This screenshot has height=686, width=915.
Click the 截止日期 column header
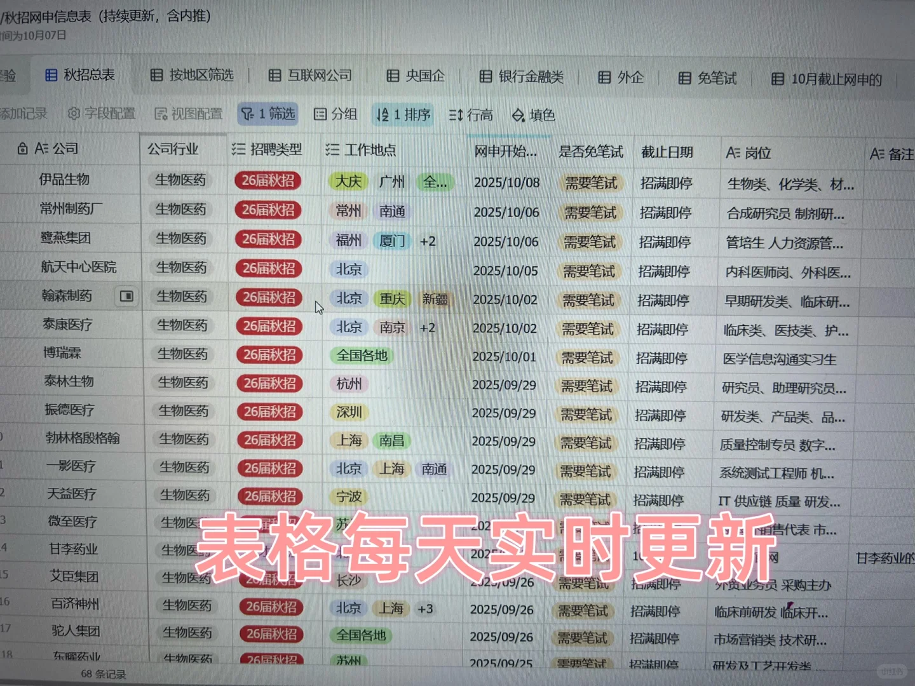(x=667, y=152)
